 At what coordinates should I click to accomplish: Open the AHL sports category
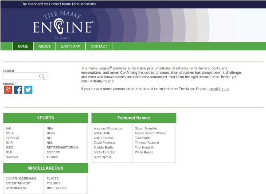(9, 128)
